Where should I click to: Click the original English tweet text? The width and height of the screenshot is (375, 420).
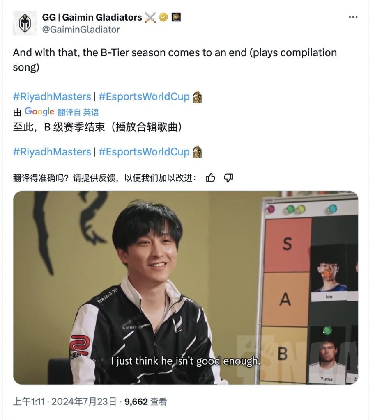point(175,60)
